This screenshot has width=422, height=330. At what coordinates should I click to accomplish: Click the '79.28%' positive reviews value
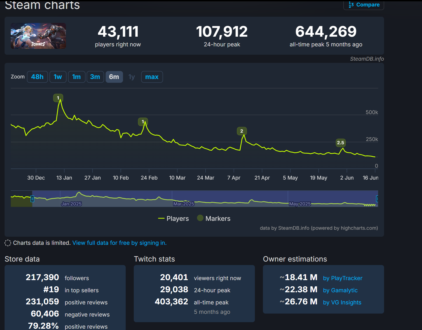[43, 326]
